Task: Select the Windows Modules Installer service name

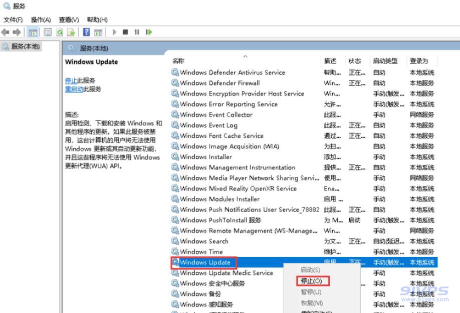Action: 220,199
